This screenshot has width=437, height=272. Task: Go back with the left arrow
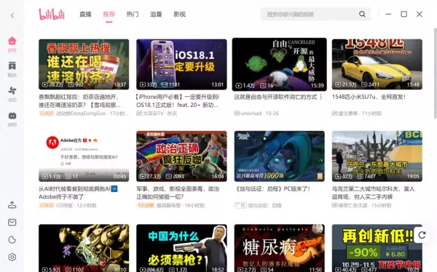click(x=12, y=15)
